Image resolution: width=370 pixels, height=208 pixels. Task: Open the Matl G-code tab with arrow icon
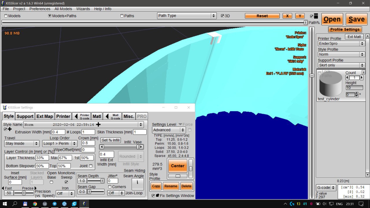pyautogui.click(x=112, y=116)
